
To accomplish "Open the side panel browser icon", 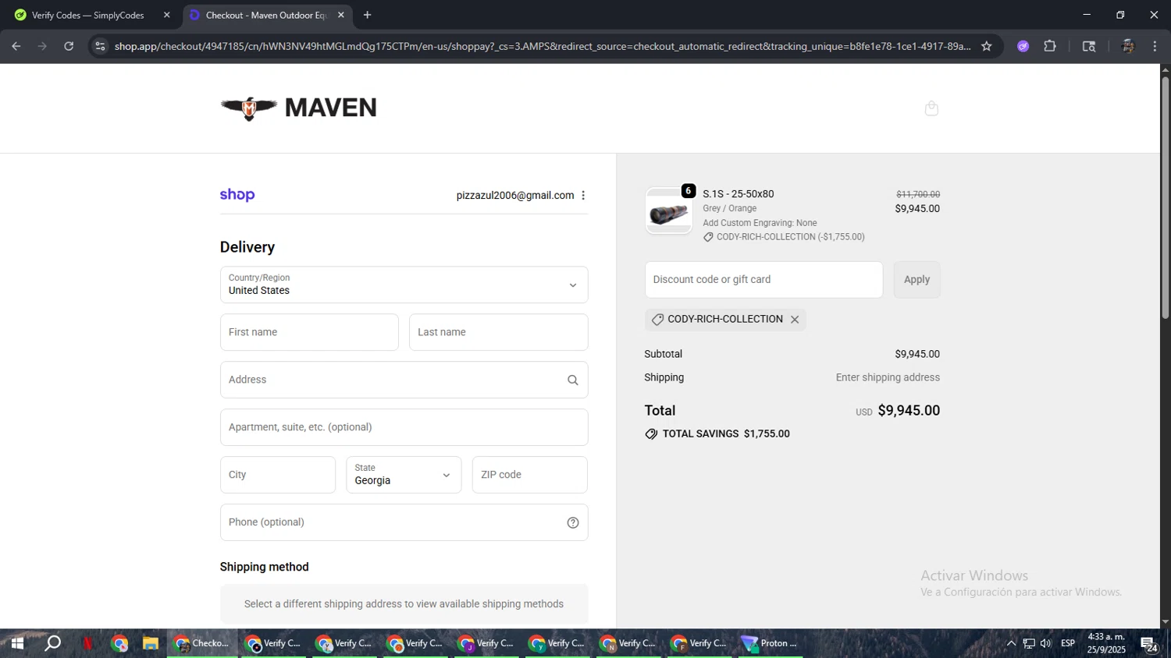I will click(x=1089, y=46).
